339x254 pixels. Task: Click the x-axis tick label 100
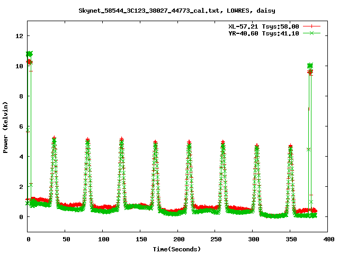click(104, 239)
